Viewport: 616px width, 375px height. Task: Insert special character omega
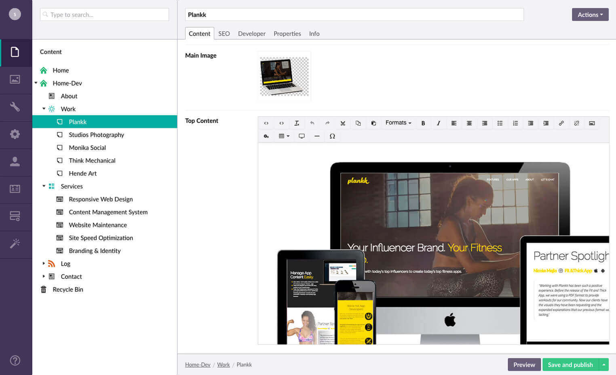pyautogui.click(x=332, y=136)
